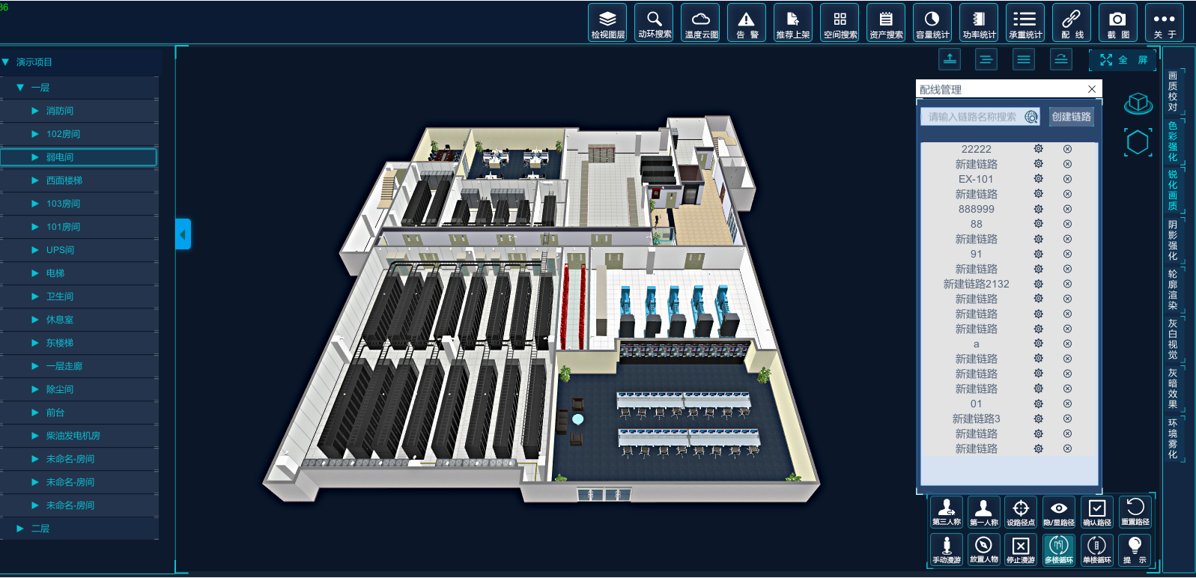Collapse the 演示项目 root project node
The image size is (1196, 578).
point(6,62)
